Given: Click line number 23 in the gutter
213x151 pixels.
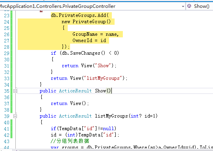Looking at the screenshot, I should 7,15.
